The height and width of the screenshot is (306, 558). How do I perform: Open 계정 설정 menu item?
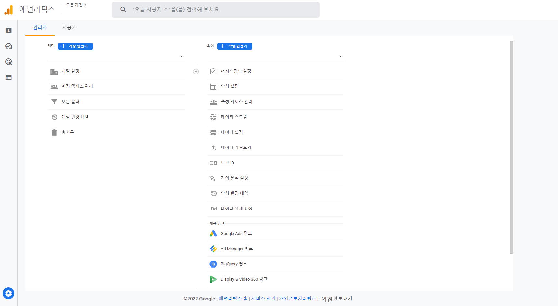click(x=116, y=71)
